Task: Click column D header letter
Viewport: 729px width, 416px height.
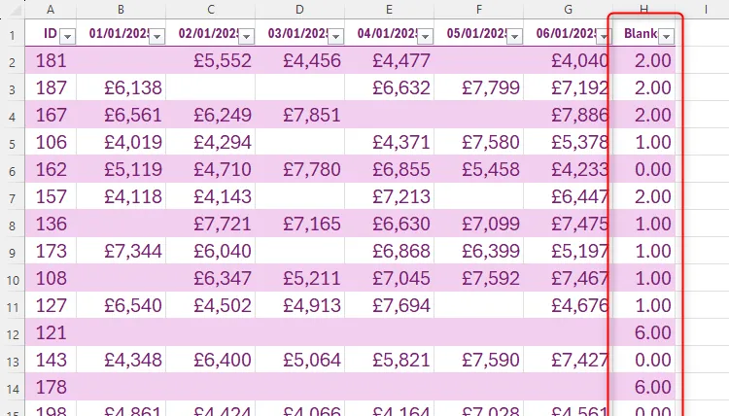Action: point(299,10)
